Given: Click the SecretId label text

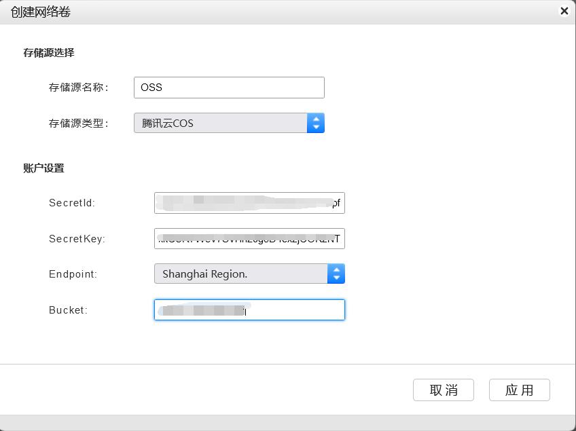Looking at the screenshot, I should tap(72, 203).
